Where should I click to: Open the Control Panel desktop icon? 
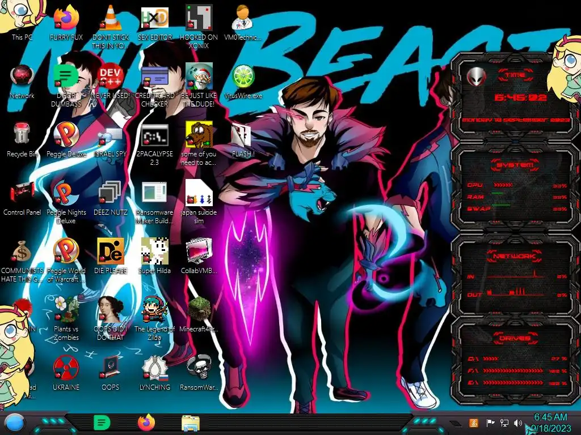pos(22,198)
